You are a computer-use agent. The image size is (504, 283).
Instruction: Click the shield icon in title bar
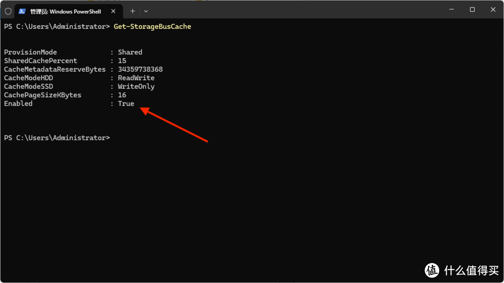pyautogui.click(x=8, y=12)
